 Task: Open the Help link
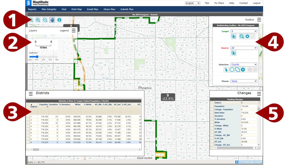[x=231, y=3]
